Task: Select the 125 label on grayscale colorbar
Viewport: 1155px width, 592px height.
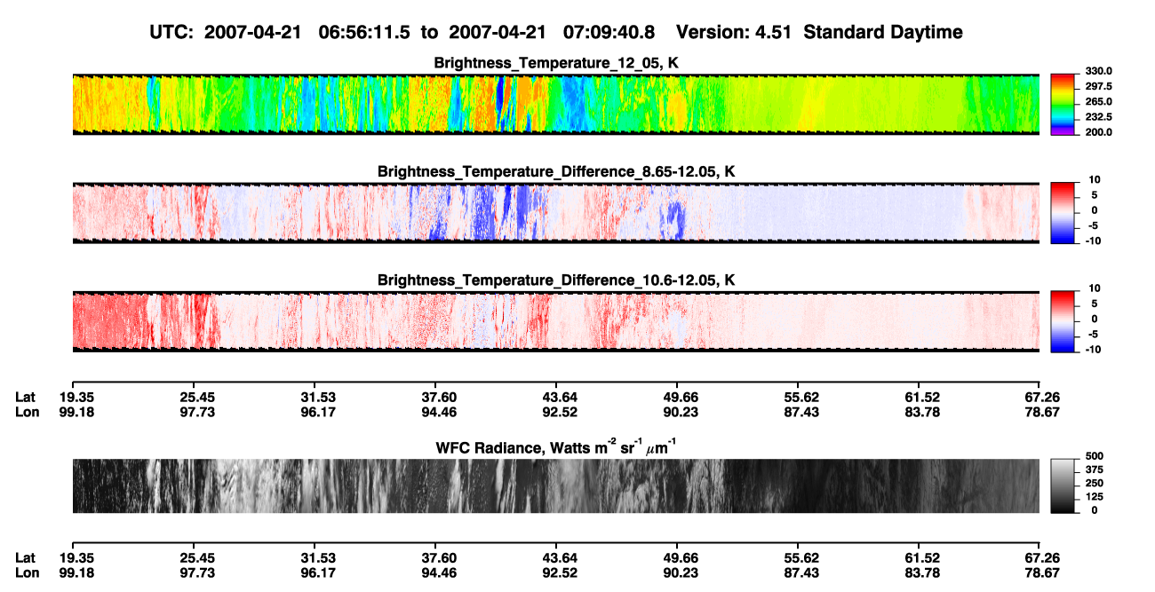Action: tap(1094, 496)
